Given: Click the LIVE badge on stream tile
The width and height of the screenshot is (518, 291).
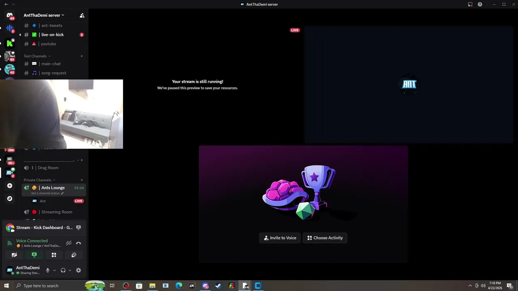Looking at the screenshot, I should click(x=295, y=30).
